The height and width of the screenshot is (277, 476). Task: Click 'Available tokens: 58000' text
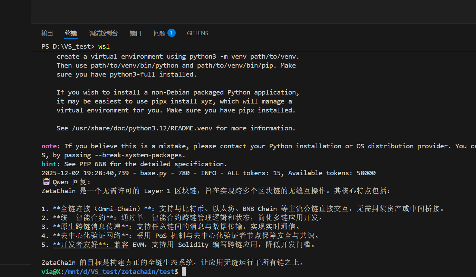point(332,173)
